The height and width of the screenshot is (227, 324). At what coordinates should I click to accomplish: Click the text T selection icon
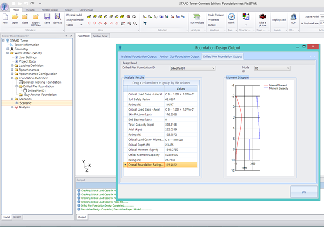145,23
